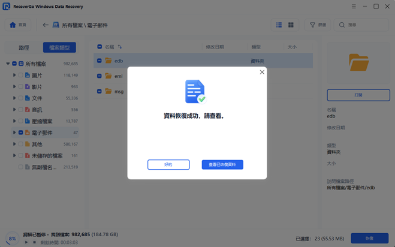Viewport: 395px width, 247px height.
Task: Expand the 圖片 category
Action: (x=14, y=75)
